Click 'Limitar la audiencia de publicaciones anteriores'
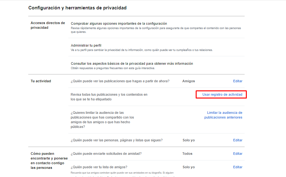286x177 pixels. tap(224, 115)
